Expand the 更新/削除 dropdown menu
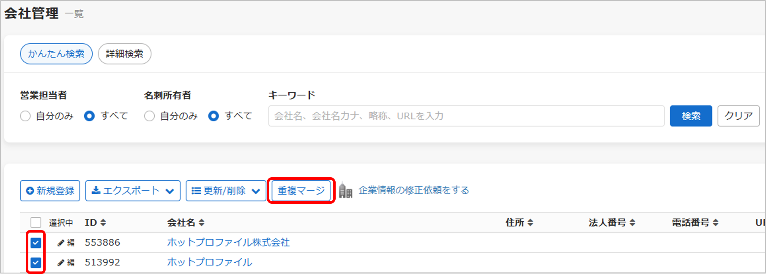 tap(226, 191)
